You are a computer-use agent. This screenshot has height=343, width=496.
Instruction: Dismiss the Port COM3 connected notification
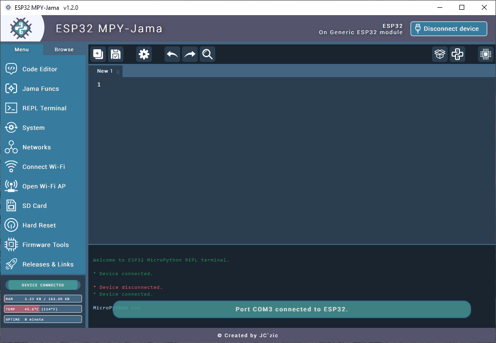pos(291,309)
